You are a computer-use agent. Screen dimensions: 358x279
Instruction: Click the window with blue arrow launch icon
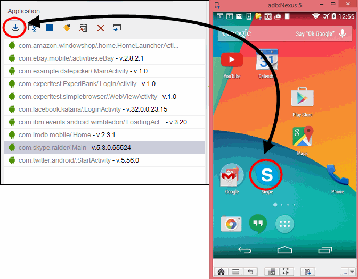(117, 28)
